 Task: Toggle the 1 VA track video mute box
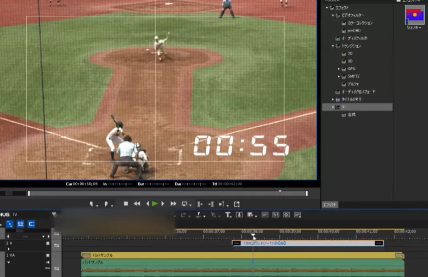tap(47, 255)
